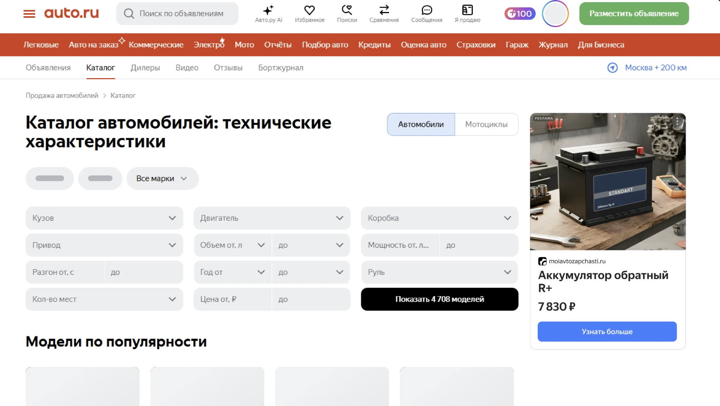Open saved Поиски icon

347,10
